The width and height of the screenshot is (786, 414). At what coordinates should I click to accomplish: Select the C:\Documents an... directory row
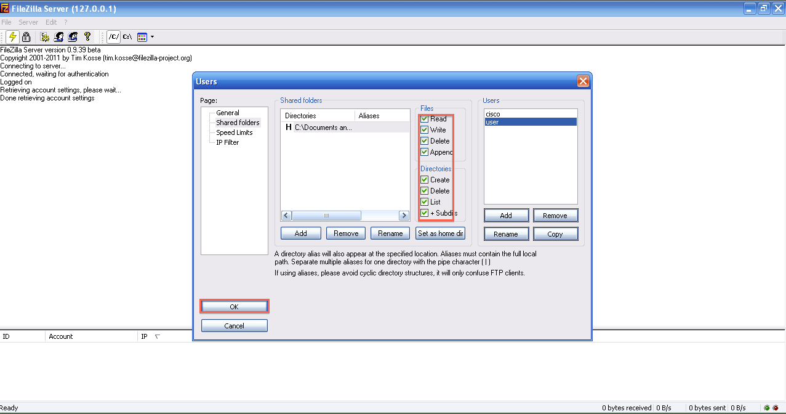[x=345, y=128]
